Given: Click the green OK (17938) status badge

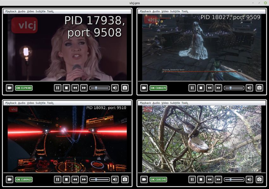Looking at the screenshot, I should coord(24,88).
